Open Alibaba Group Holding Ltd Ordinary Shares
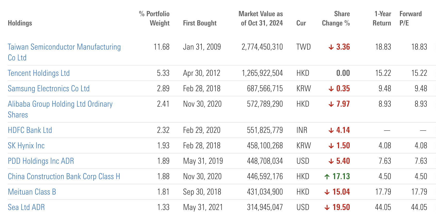Viewport: 436px width, 220px height. (x=60, y=104)
